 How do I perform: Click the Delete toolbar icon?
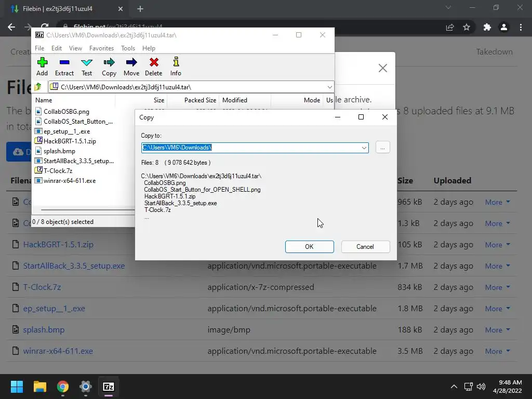[153, 66]
